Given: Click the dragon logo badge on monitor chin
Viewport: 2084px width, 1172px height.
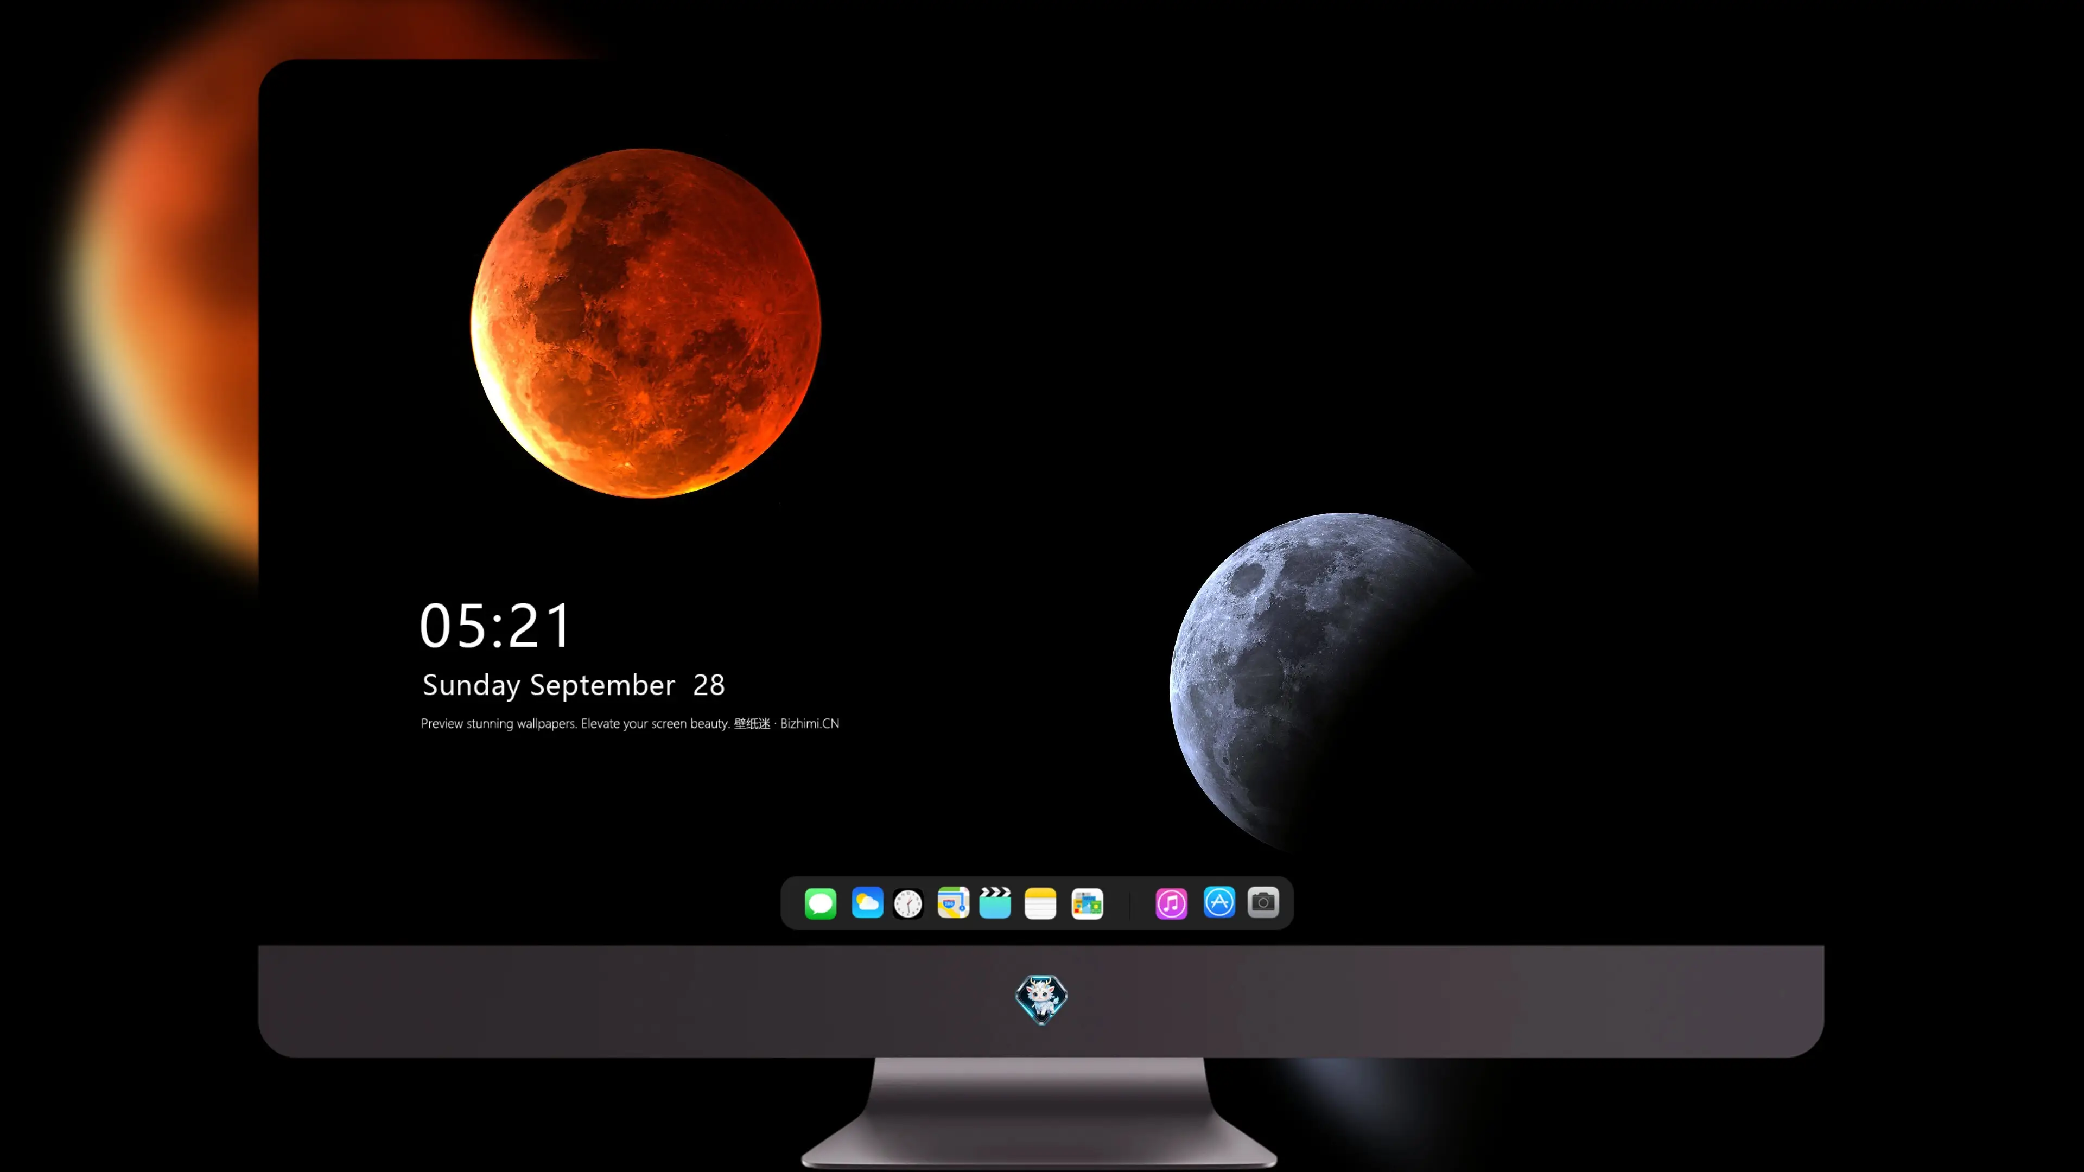Looking at the screenshot, I should click(1041, 999).
